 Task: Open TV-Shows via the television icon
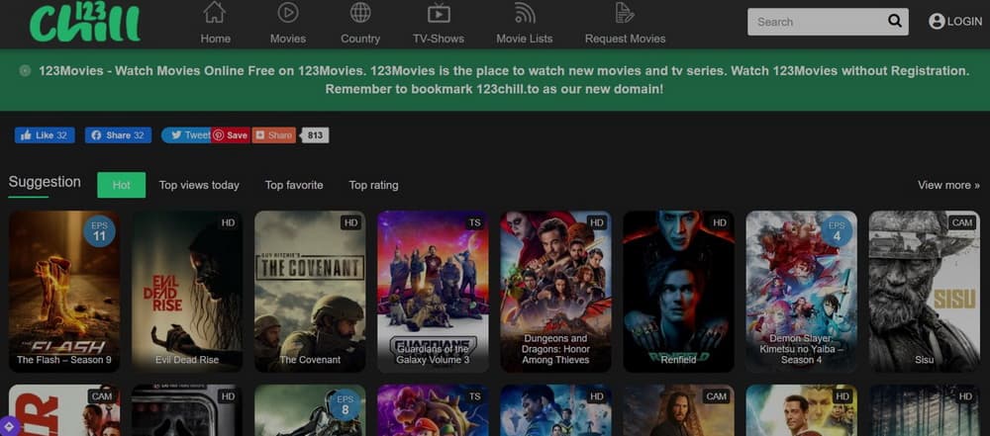(439, 14)
